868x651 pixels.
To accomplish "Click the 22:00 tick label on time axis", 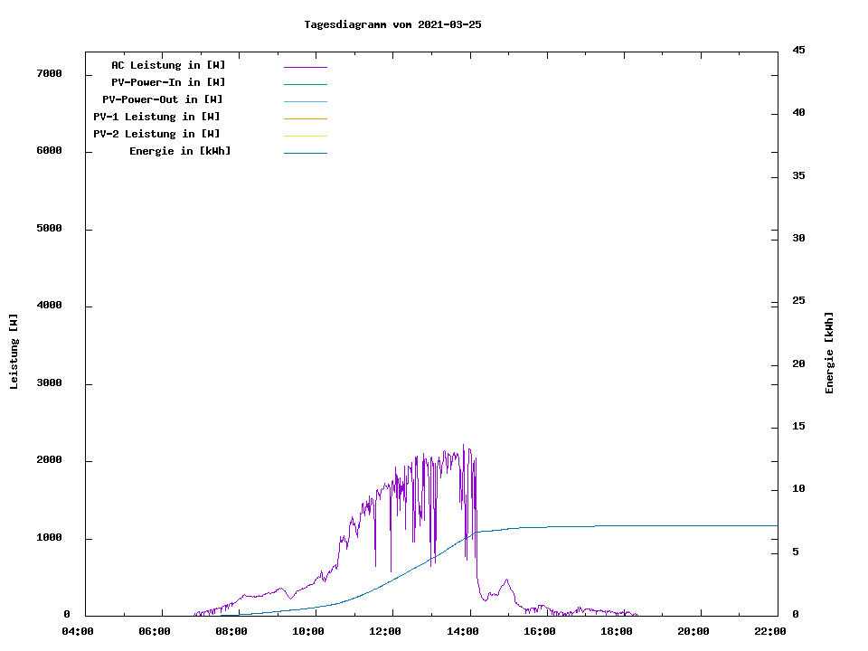I will [769, 631].
